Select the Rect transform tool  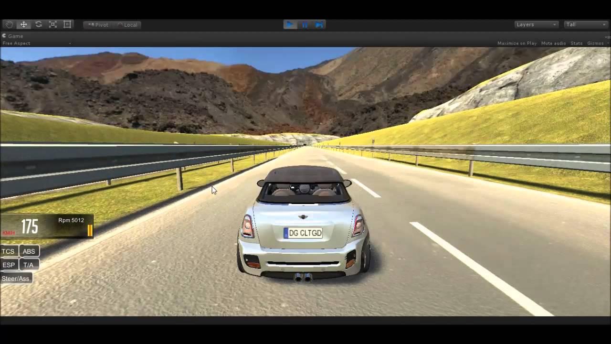coord(67,24)
